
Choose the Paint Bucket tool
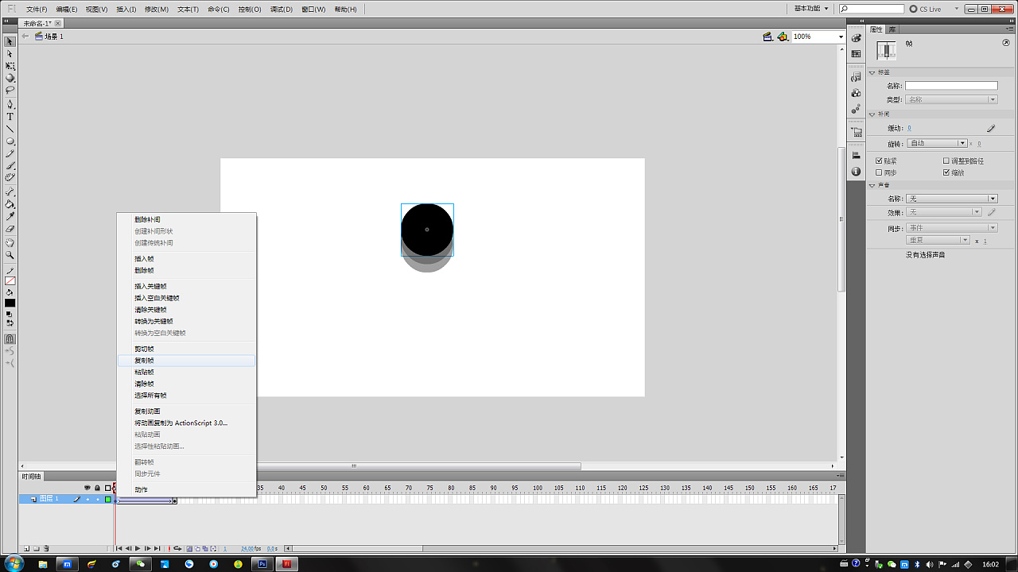pos(10,204)
